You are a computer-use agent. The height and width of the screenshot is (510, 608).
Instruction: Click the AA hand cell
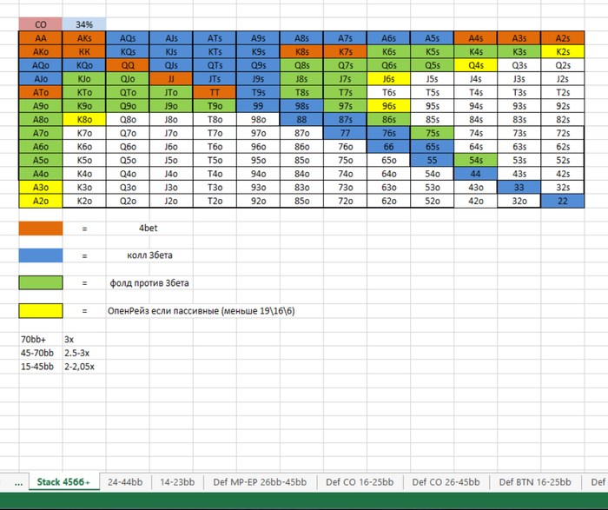(x=41, y=38)
